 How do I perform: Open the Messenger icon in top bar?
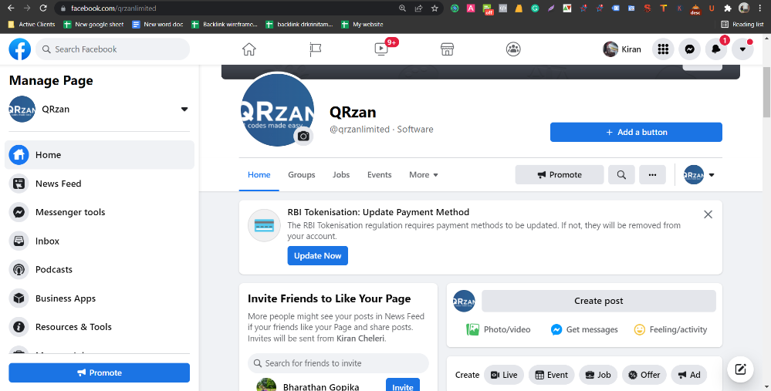tap(689, 49)
